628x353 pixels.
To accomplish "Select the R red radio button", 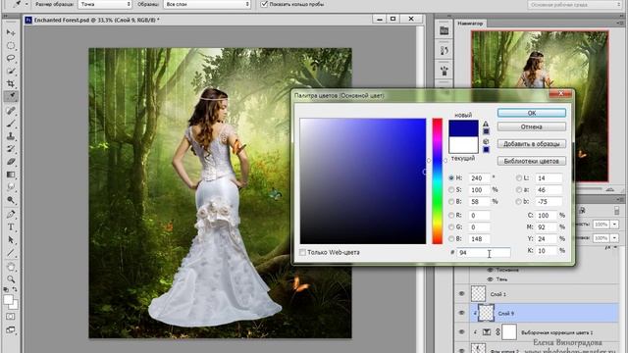I will pyautogui.click(x=451, y=216).
